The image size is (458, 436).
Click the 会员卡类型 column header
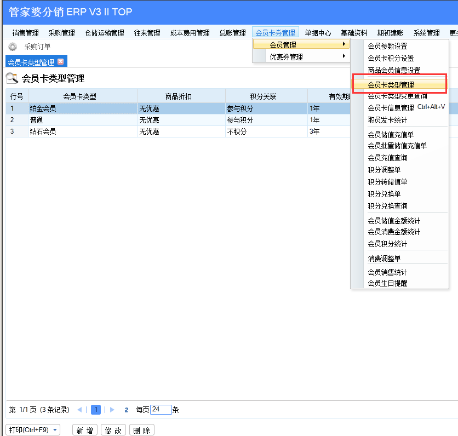(x=80, y=96)
